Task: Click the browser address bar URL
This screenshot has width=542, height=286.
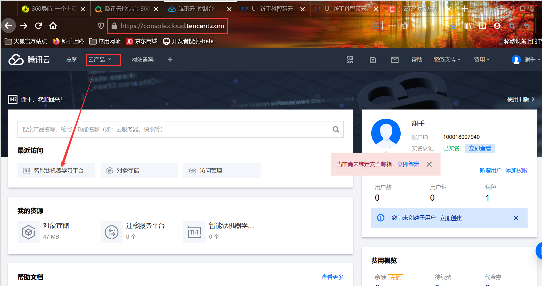Action: (x=172, y=26)
